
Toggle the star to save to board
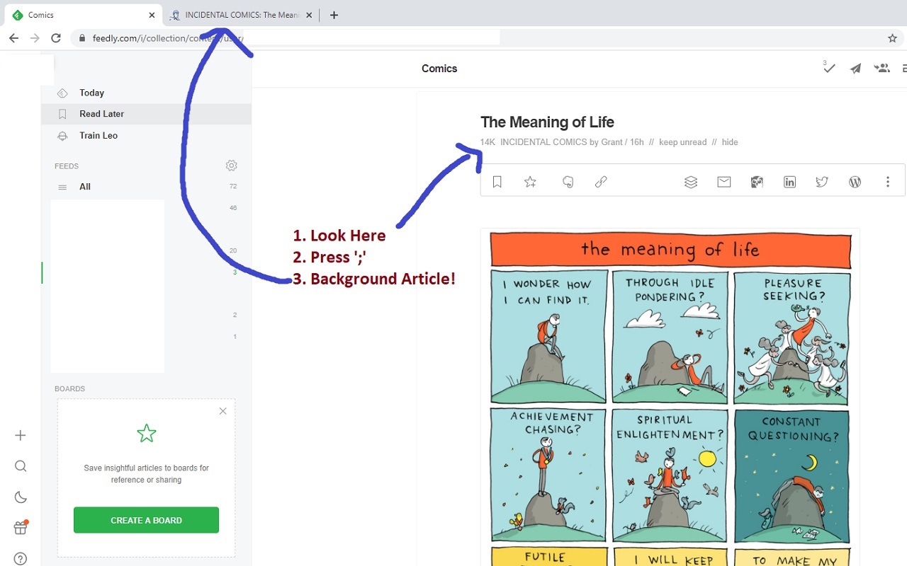tap(530, 182)
